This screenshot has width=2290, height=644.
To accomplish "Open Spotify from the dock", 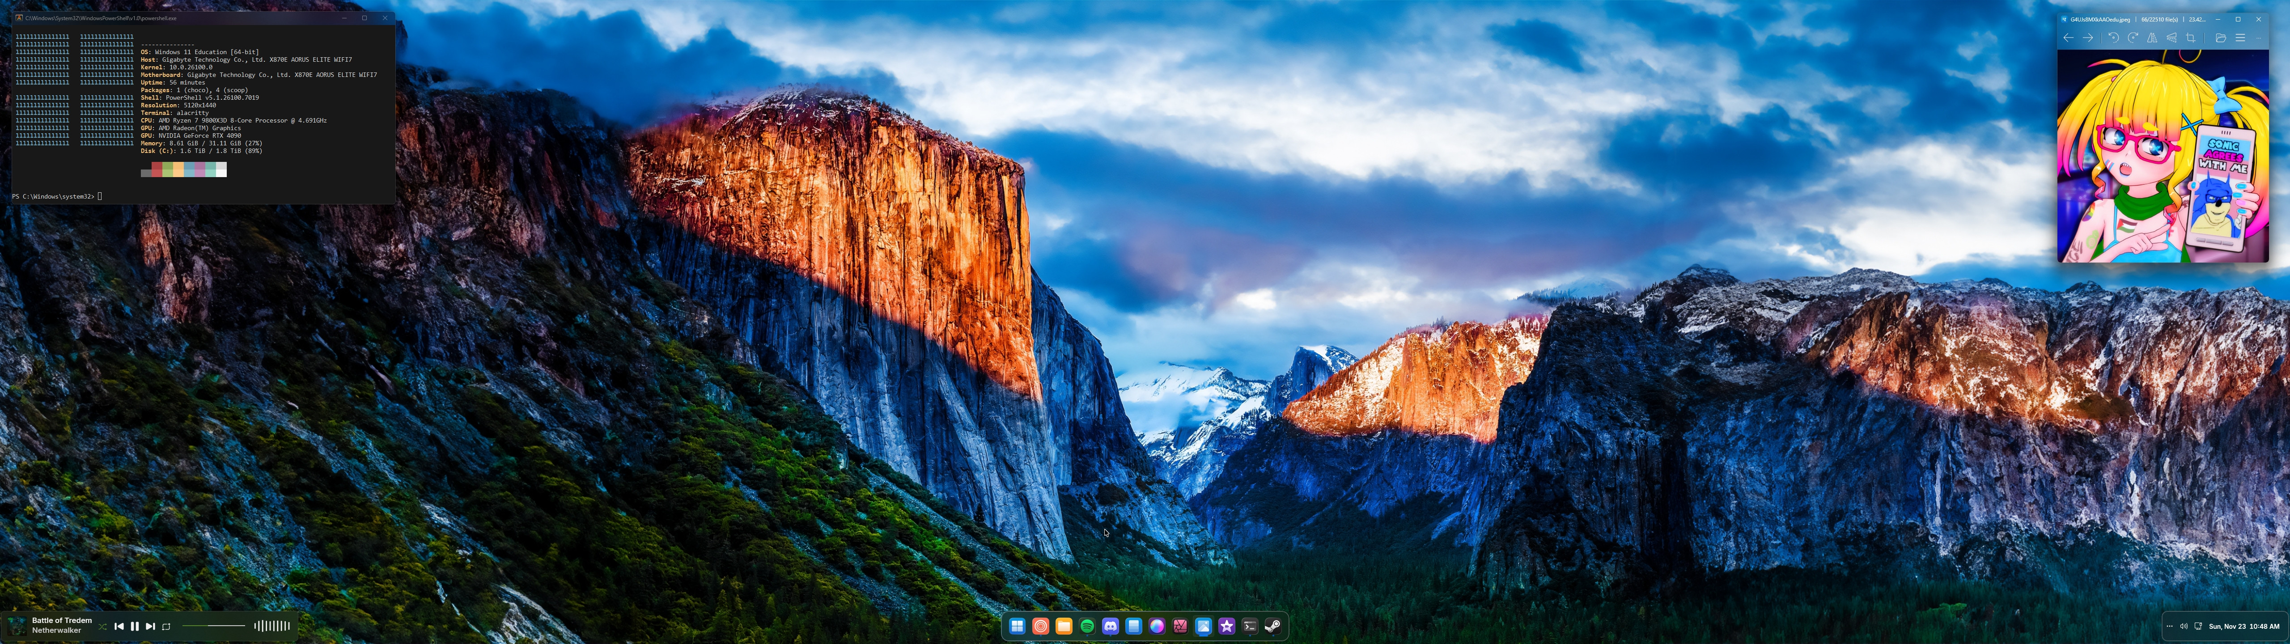I will (x=1087, y=626).
